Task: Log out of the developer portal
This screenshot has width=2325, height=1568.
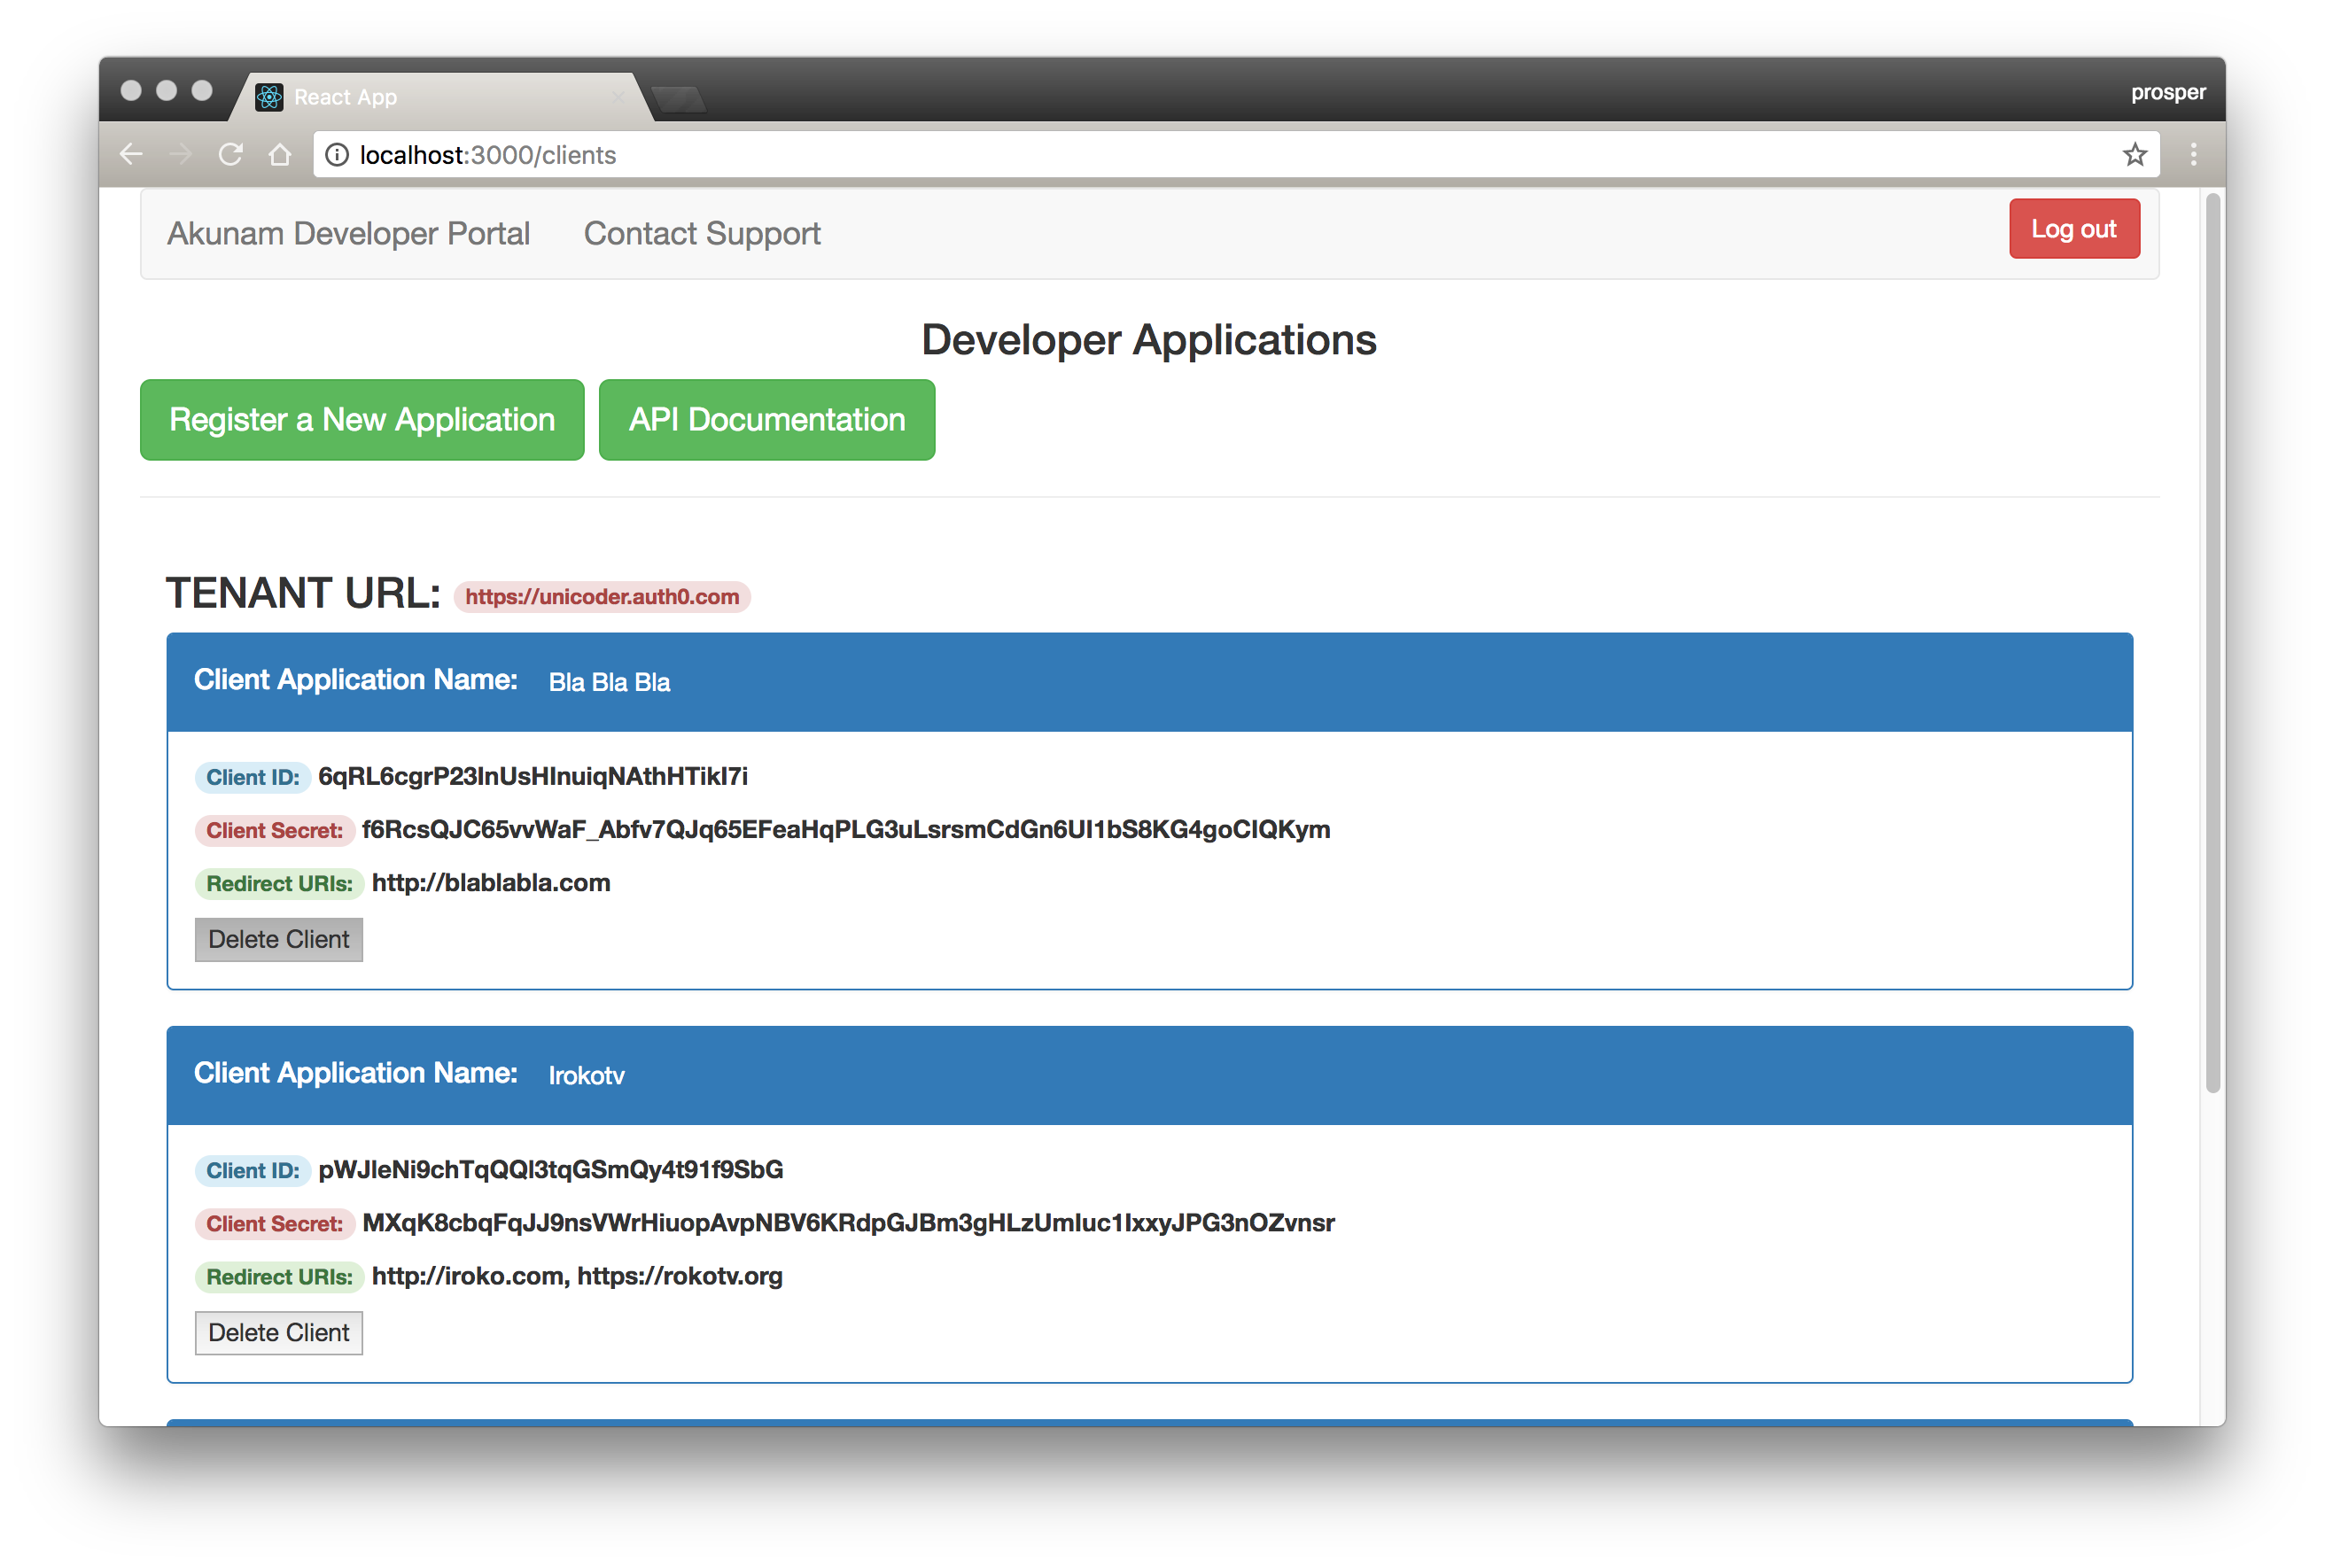Action: [x=2074, y=228]
